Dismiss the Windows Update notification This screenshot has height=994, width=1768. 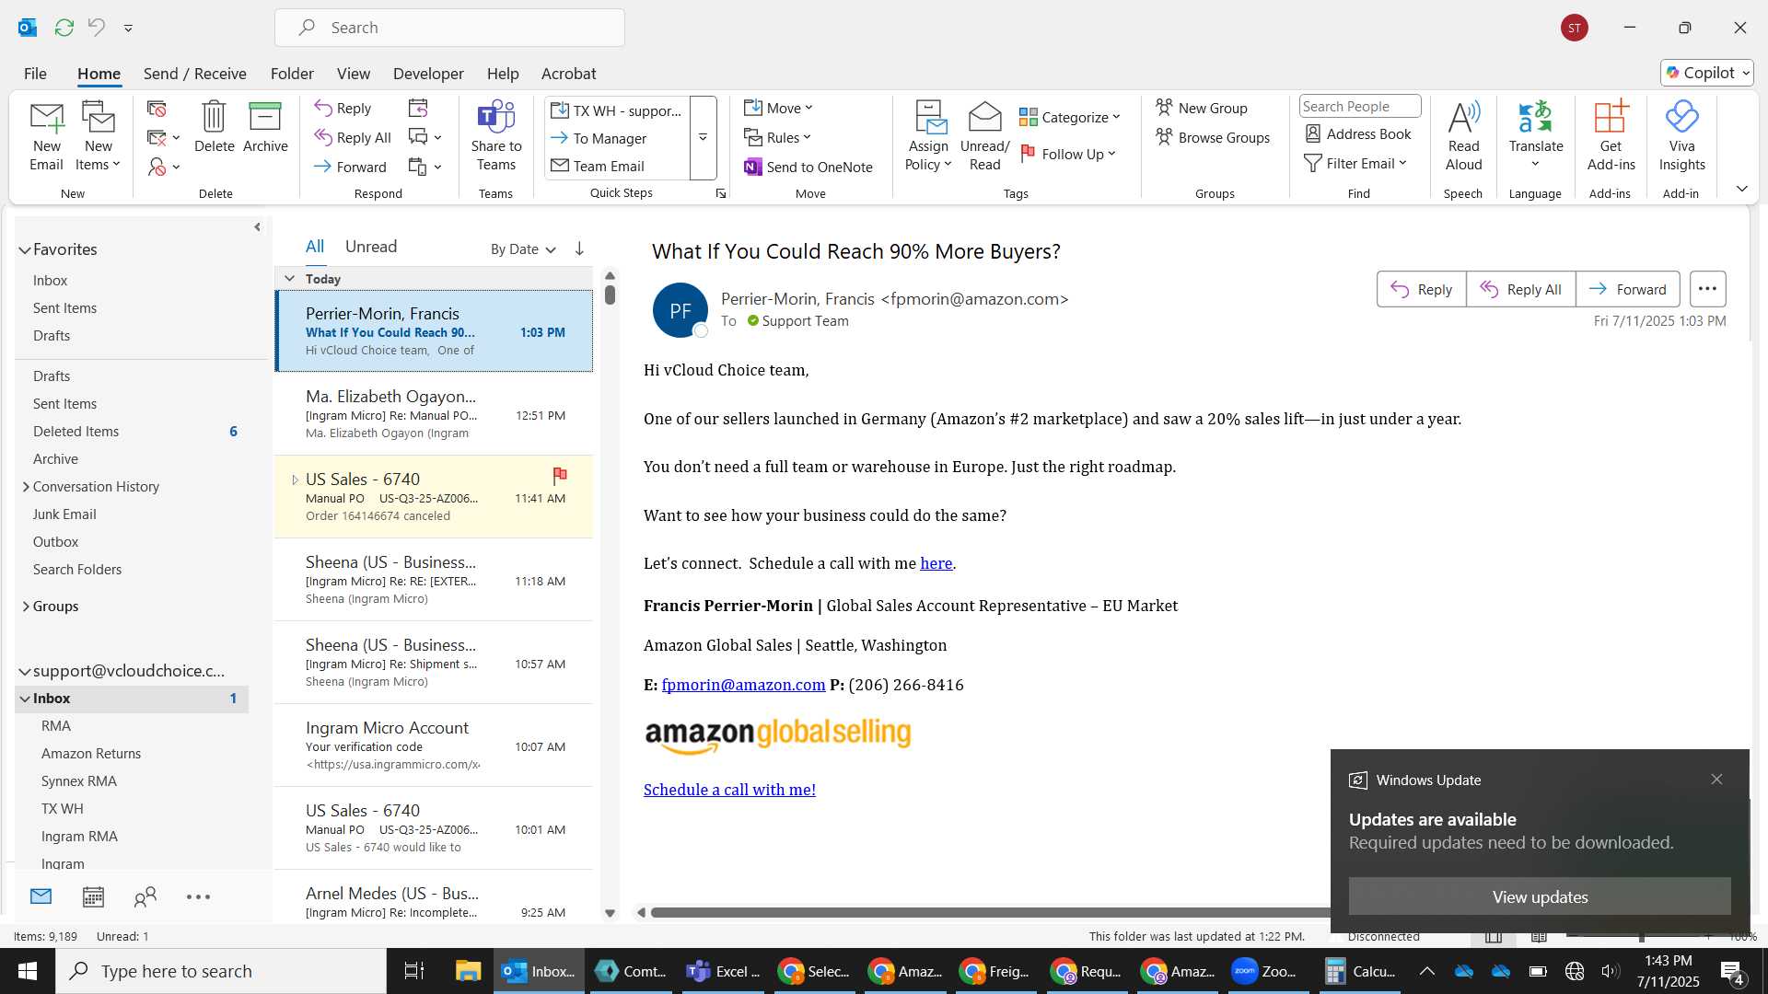click(x=1716, y=780)
